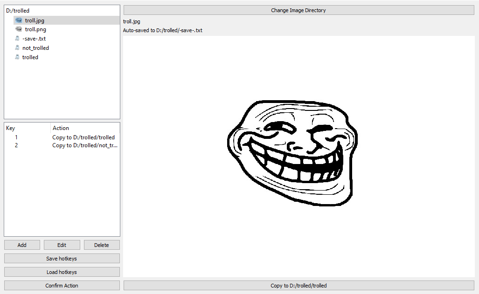Click the Edit hotkey button
Screen dimensions: 479x294
[62, 245]
